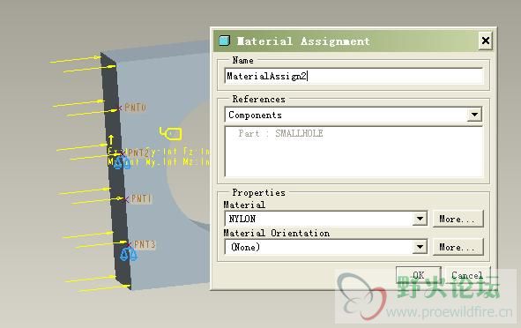Click More next to Material Orientation
This screenshot has height=328, width=521.
tap(458, 247)
